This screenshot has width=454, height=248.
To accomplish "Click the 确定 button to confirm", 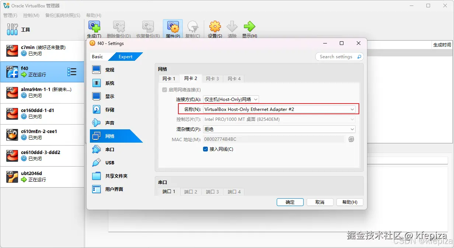I will (290, 202).
